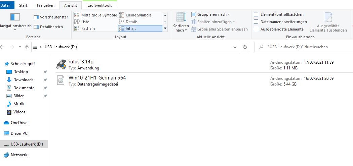Refresh the folder view

245,47
